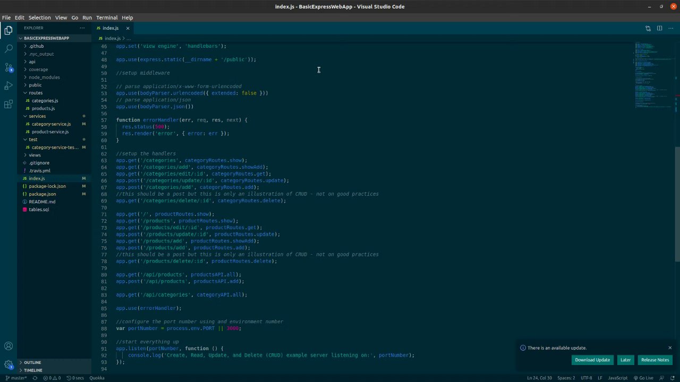Expand the .nyc_output folder

click(41, 54)
